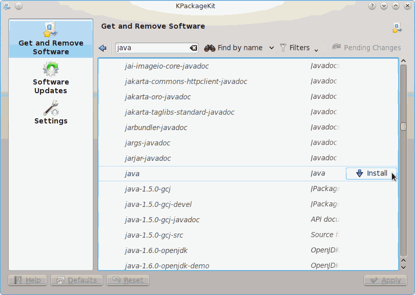Open the Get and Remove Software sidebar section
Viewport: 415px width, 295px height.
point(51,38)
